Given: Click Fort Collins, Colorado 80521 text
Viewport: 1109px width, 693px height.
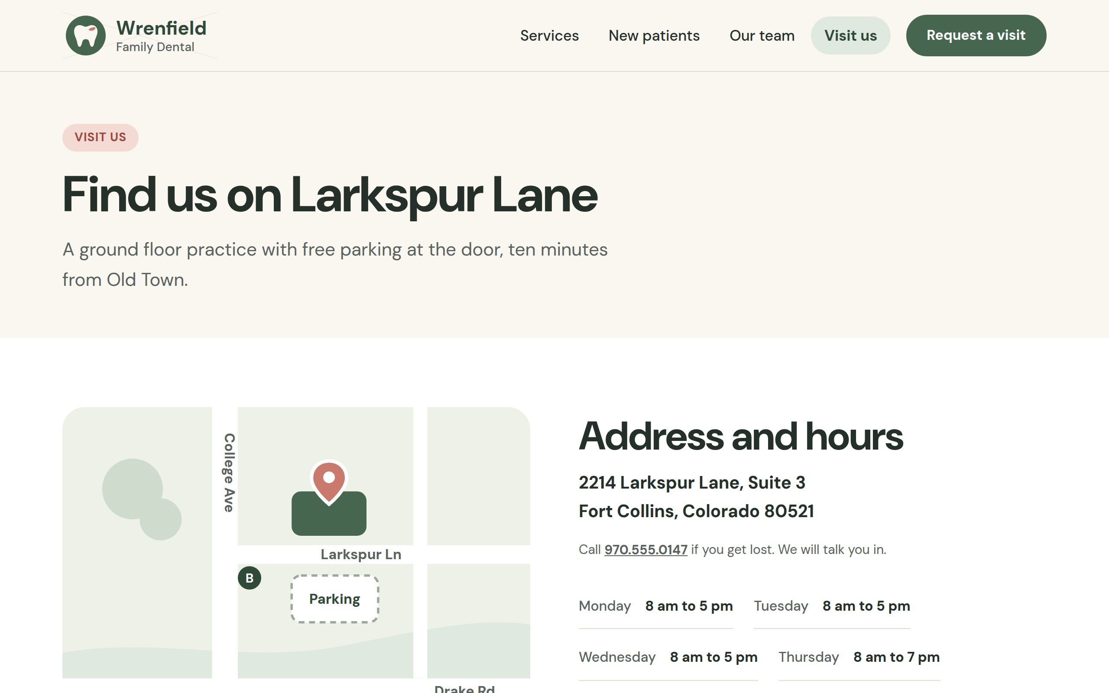Looking at the screenshot, I should (x=697, y=512).
